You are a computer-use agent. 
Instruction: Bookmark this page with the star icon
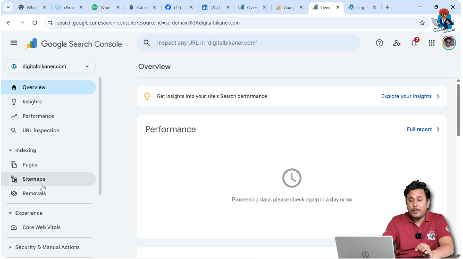[422, 23]
